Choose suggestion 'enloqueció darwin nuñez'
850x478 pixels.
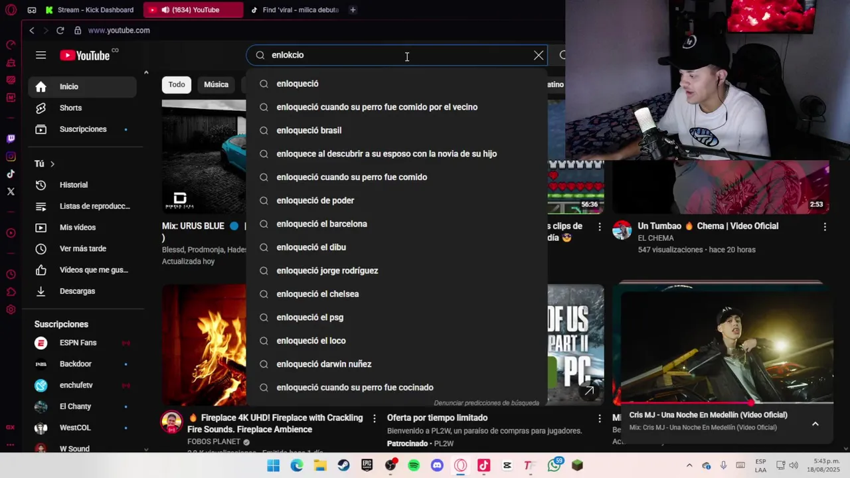(396, 364)
